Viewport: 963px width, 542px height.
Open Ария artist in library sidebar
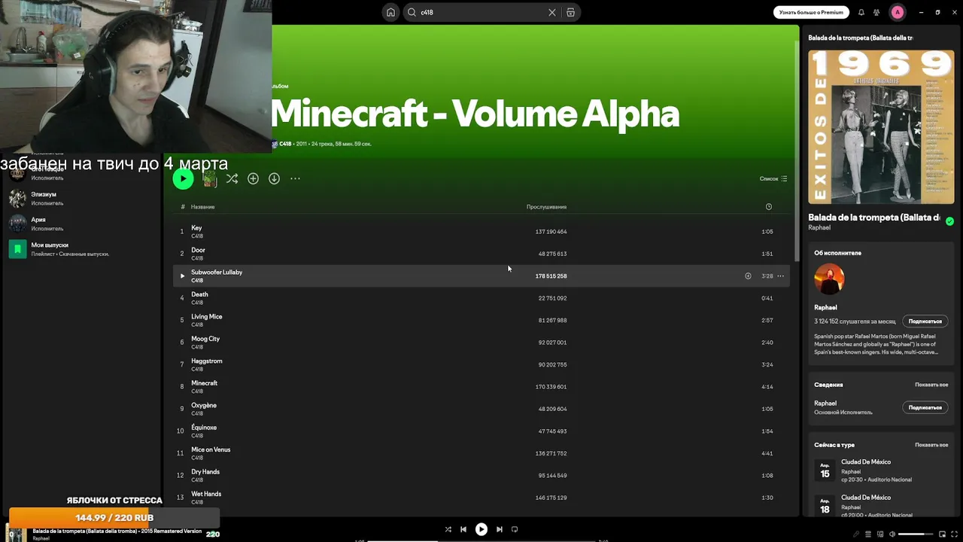(x=83, y=224)
